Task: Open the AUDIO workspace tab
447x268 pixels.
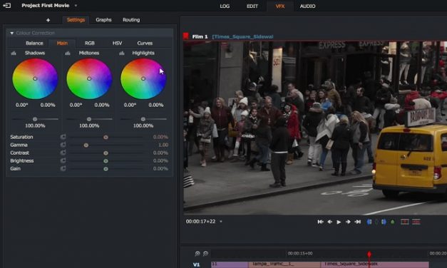Action: pos(307,6)
